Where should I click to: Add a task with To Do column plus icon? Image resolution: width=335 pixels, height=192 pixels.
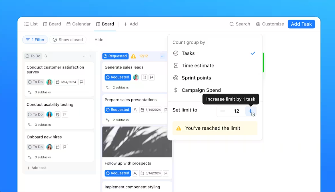click(x=91, y=56)
